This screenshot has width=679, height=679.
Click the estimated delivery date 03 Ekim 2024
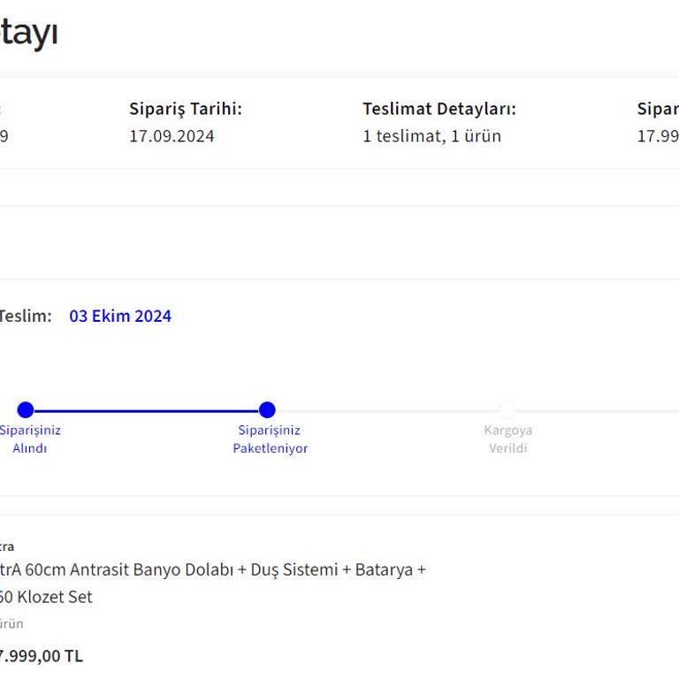click(120, 317)
